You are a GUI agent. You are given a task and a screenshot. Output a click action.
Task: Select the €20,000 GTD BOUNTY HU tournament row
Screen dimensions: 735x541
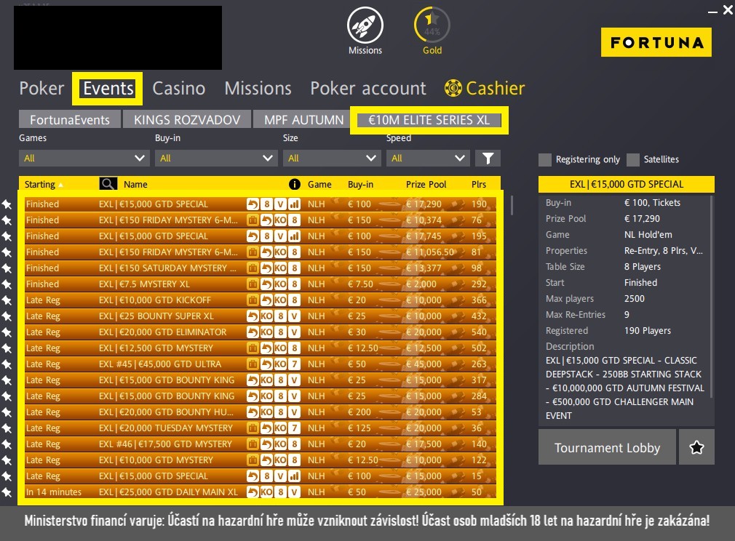tap(260, 412)
